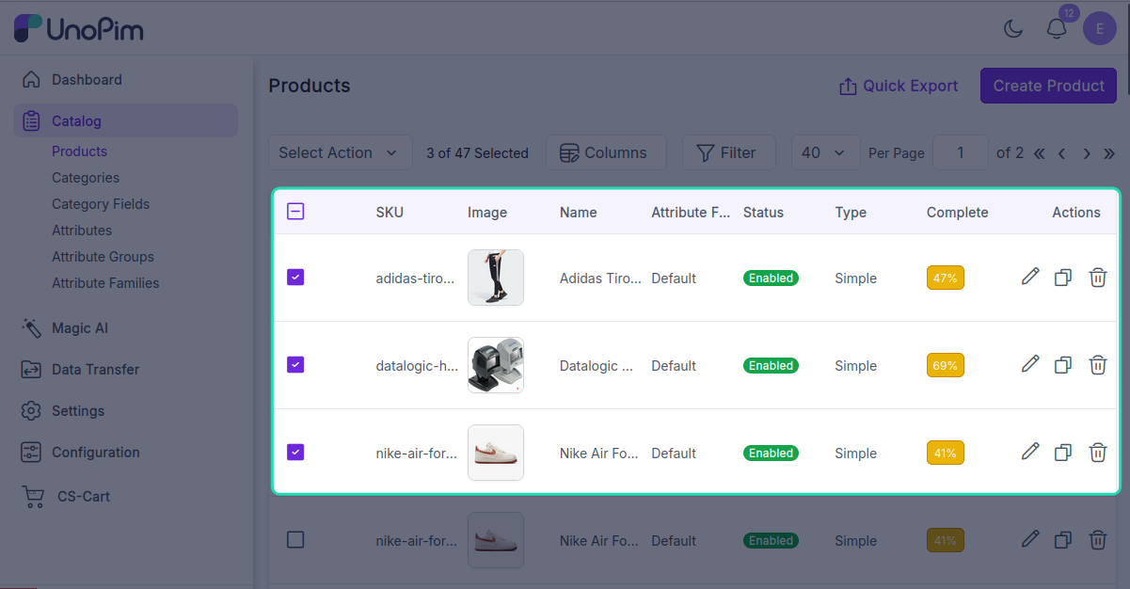Open user profile avatar E

(x=1100, y=28)
